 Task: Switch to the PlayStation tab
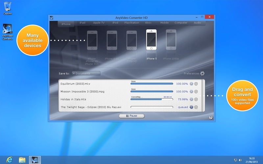click(x=132, y=23)
